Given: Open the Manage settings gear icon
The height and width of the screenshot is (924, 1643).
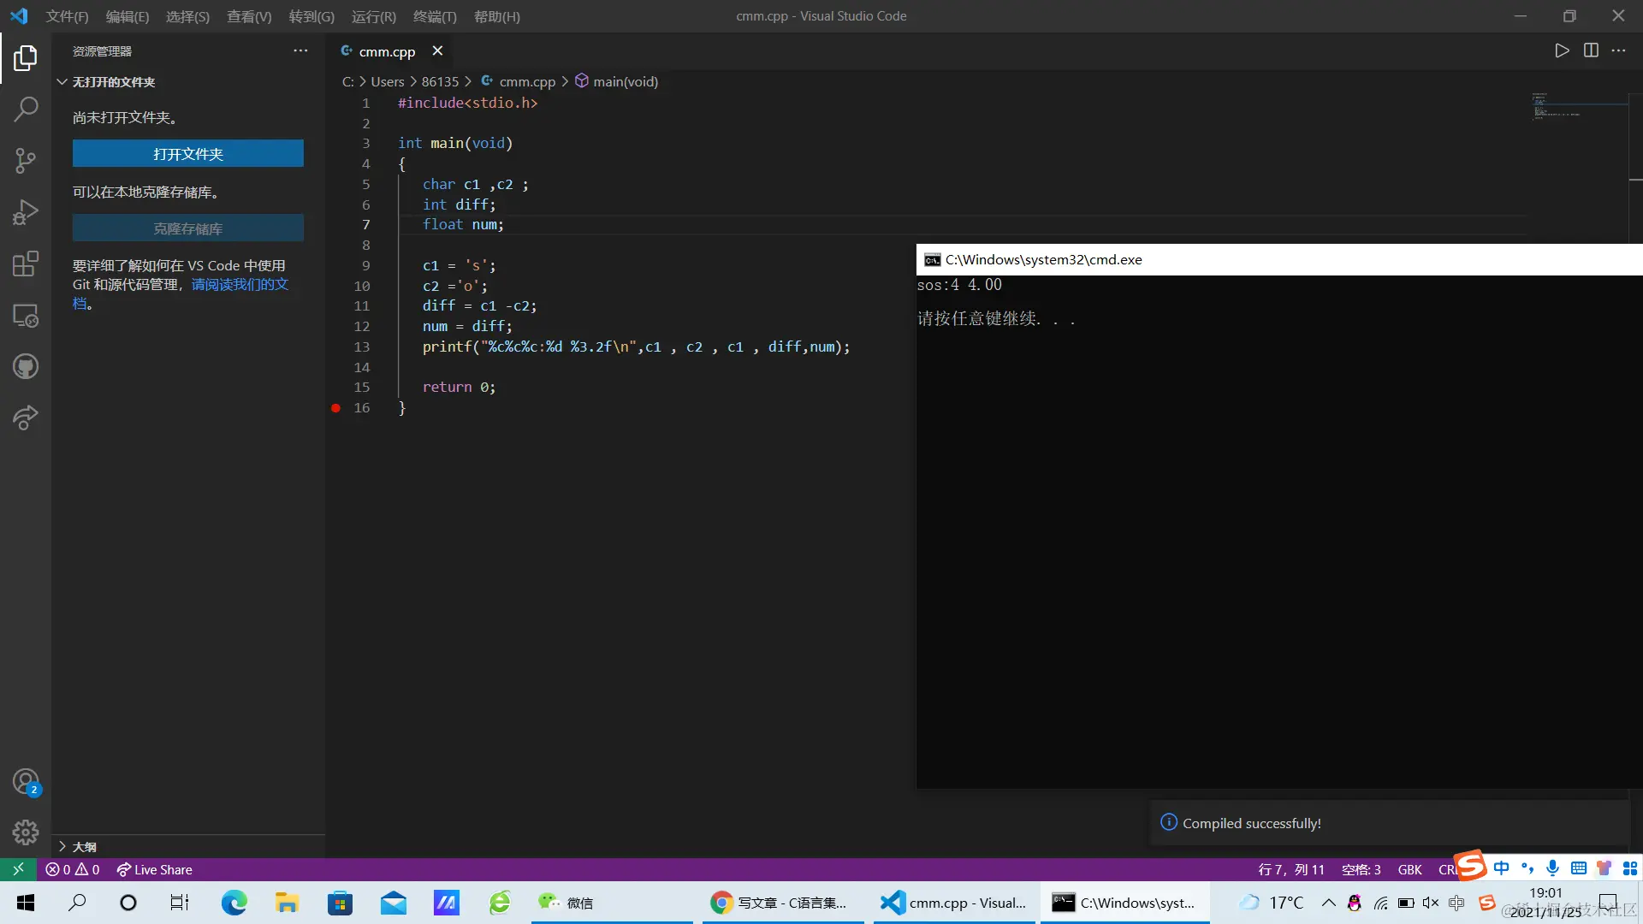Looking at the screenshot, I should [26, 832].
